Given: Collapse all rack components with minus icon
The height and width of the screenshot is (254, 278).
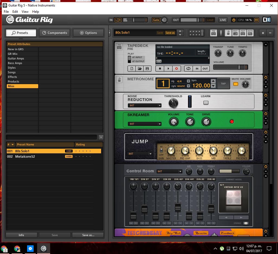Looking at the screenshot, I should tap(270, 33).
